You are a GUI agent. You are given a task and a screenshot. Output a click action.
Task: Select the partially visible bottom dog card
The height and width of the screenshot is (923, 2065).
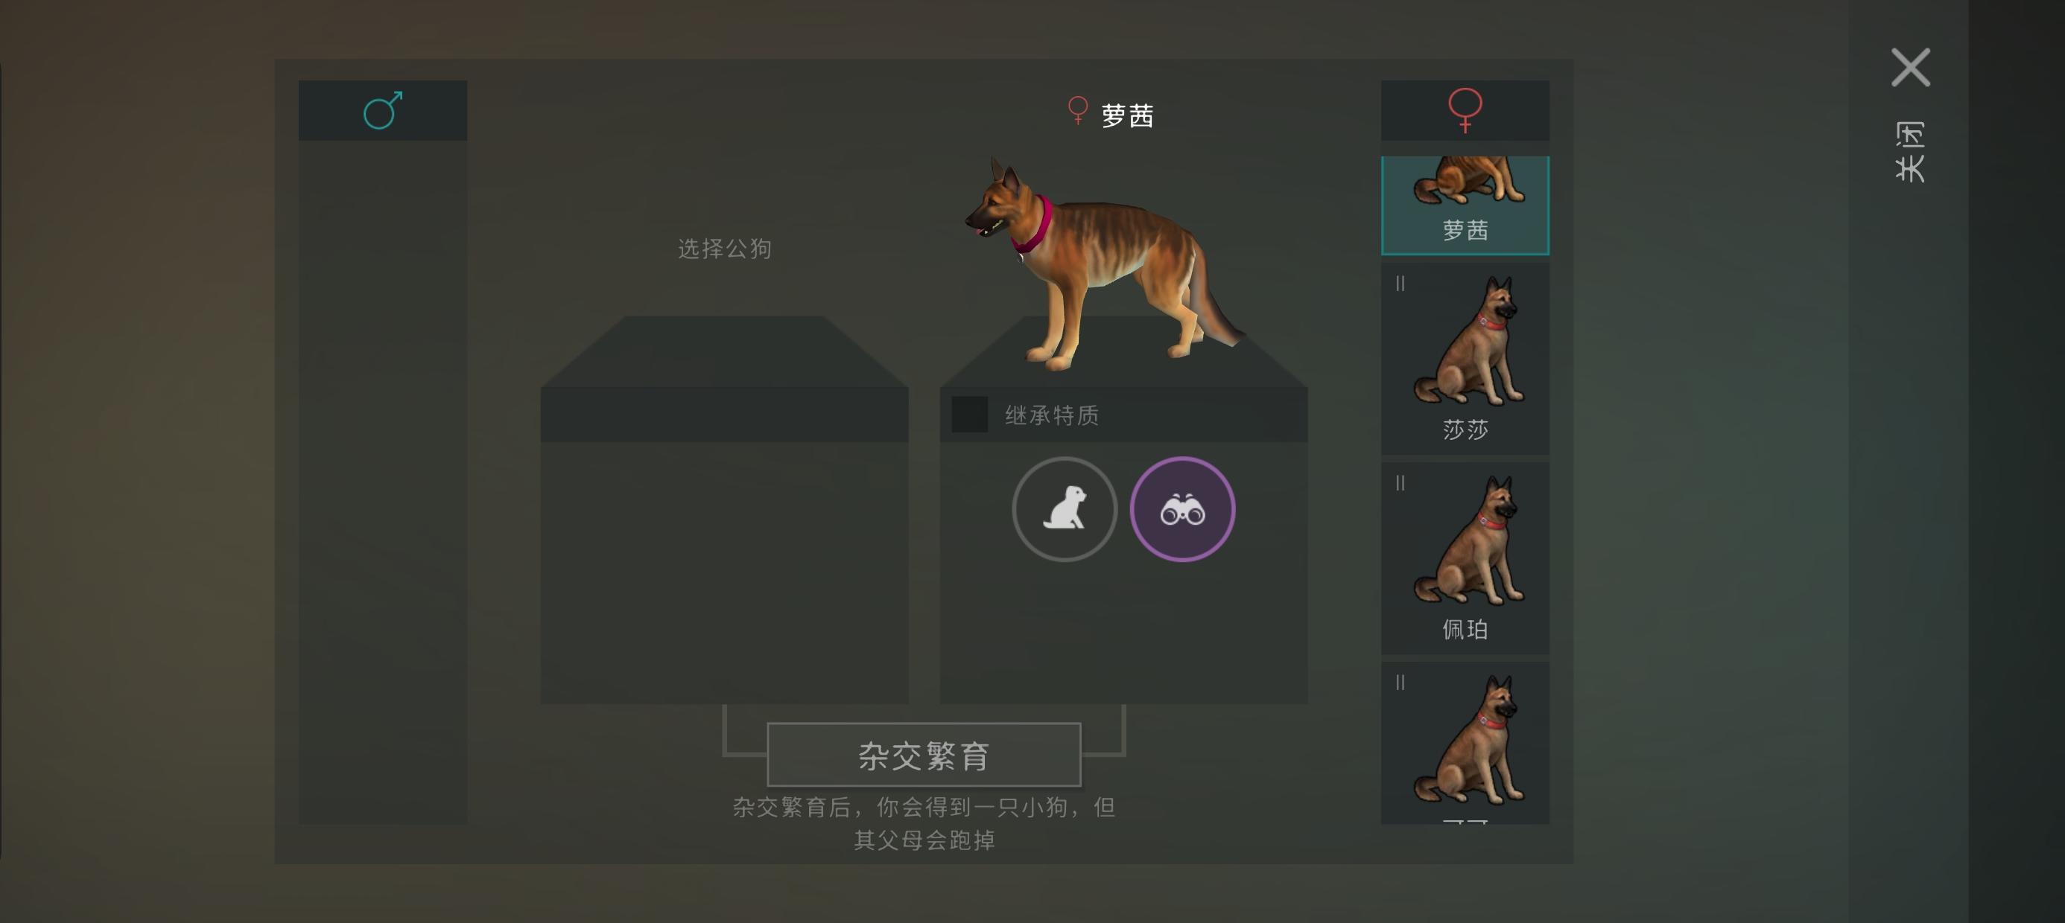click(x=1465, y=743)
